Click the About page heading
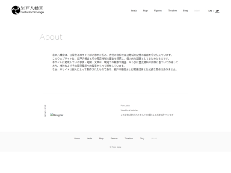Viewport: 231px width, 173px height. [51, 37]
